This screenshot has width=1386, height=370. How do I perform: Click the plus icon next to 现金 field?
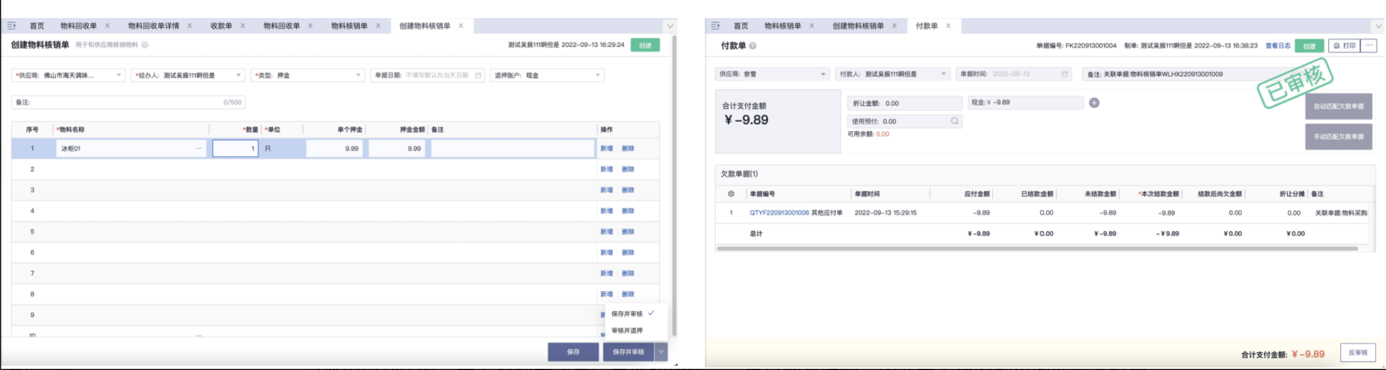point(1094,103)
